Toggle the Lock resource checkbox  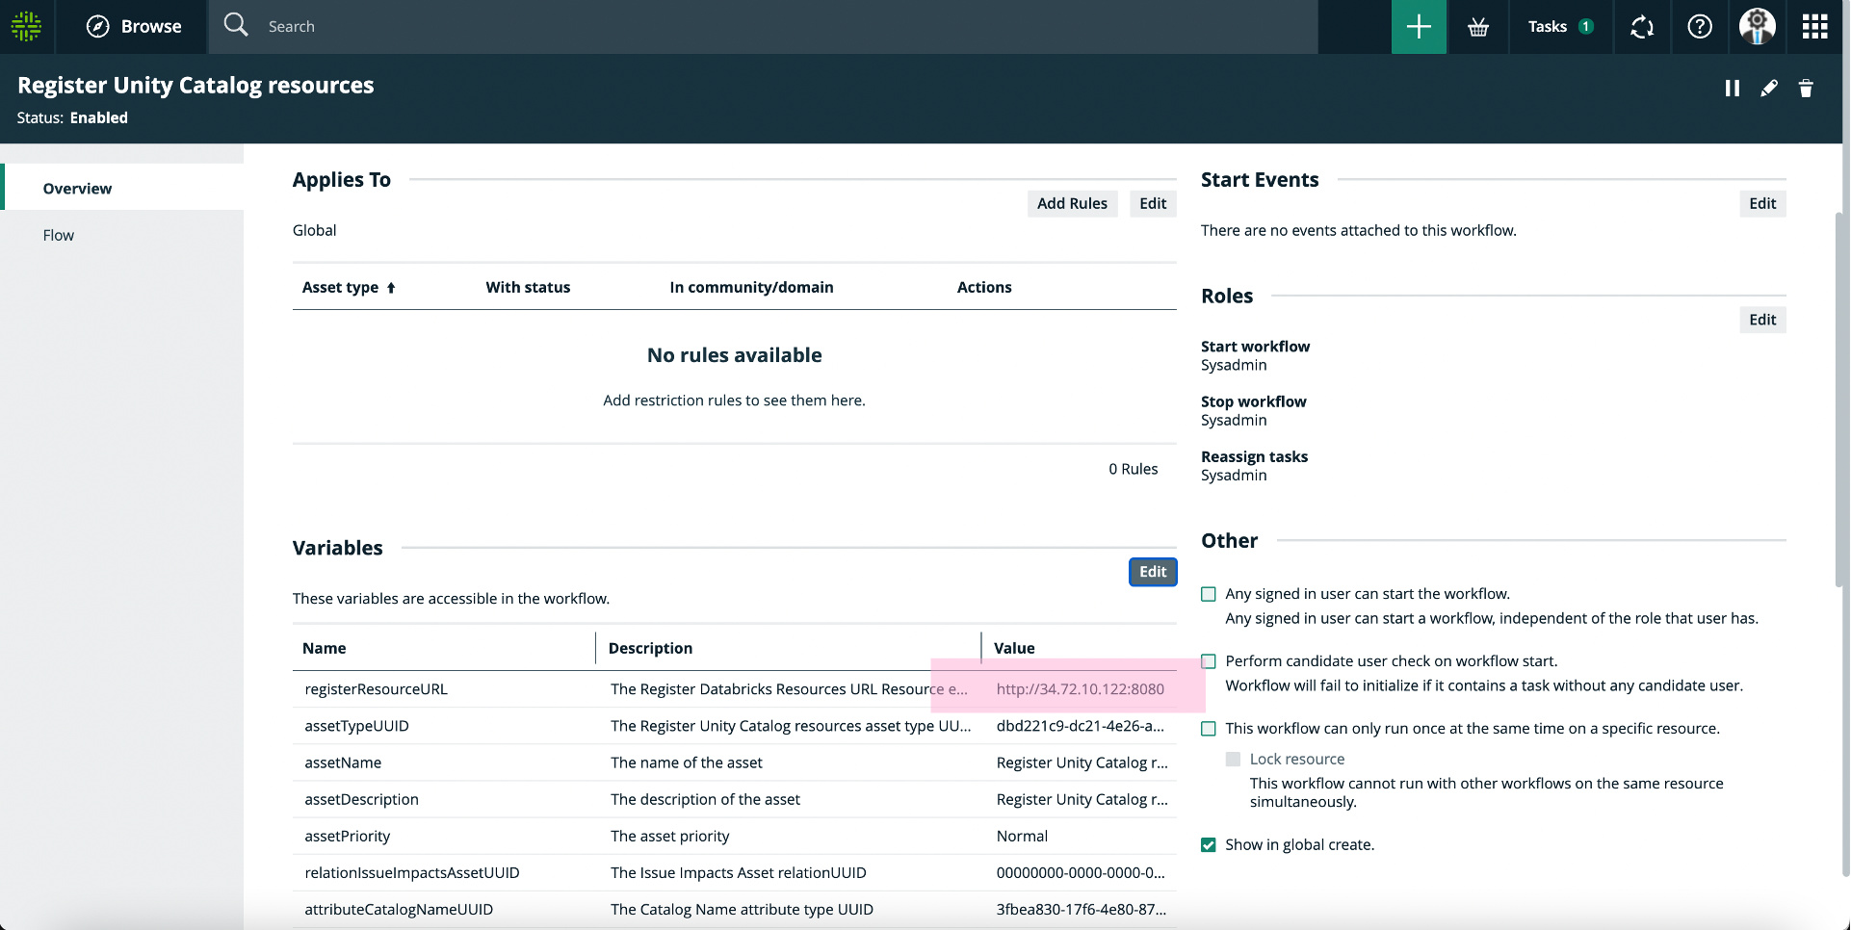1233,760
